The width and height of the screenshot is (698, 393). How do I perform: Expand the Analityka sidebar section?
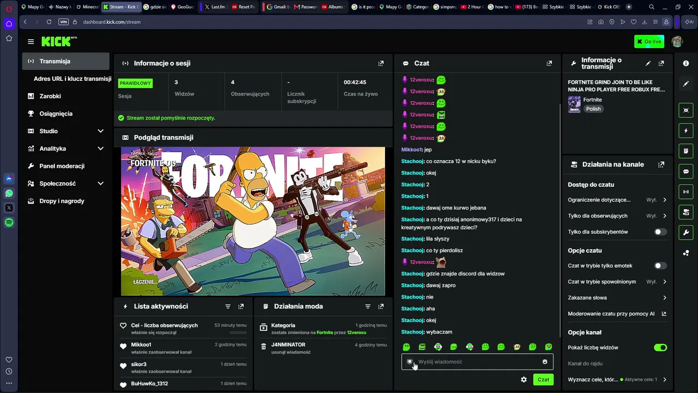[66, 148]
